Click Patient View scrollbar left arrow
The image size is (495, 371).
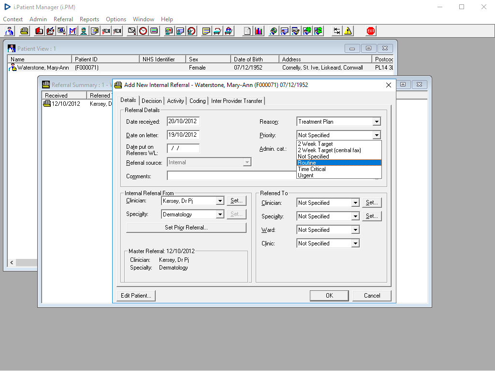(12, 262)
